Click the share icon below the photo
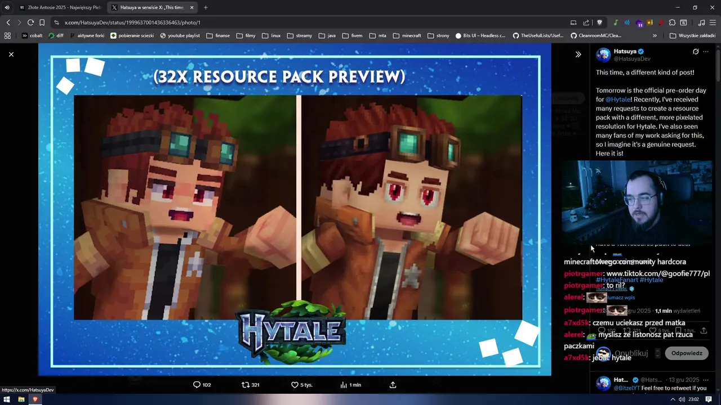The image size is (721, 405). (x=393, y=385)
